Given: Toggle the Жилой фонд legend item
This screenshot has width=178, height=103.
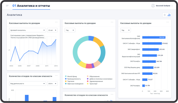Looking at the screenshot, I should (x=71, y=77).
